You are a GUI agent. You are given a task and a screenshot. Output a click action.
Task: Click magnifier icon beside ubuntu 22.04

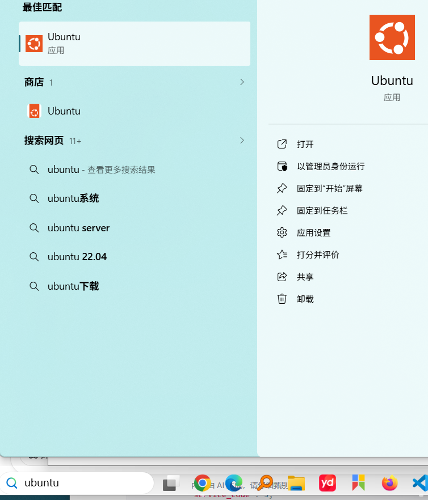pyautogui.click(x=34, y=257)
